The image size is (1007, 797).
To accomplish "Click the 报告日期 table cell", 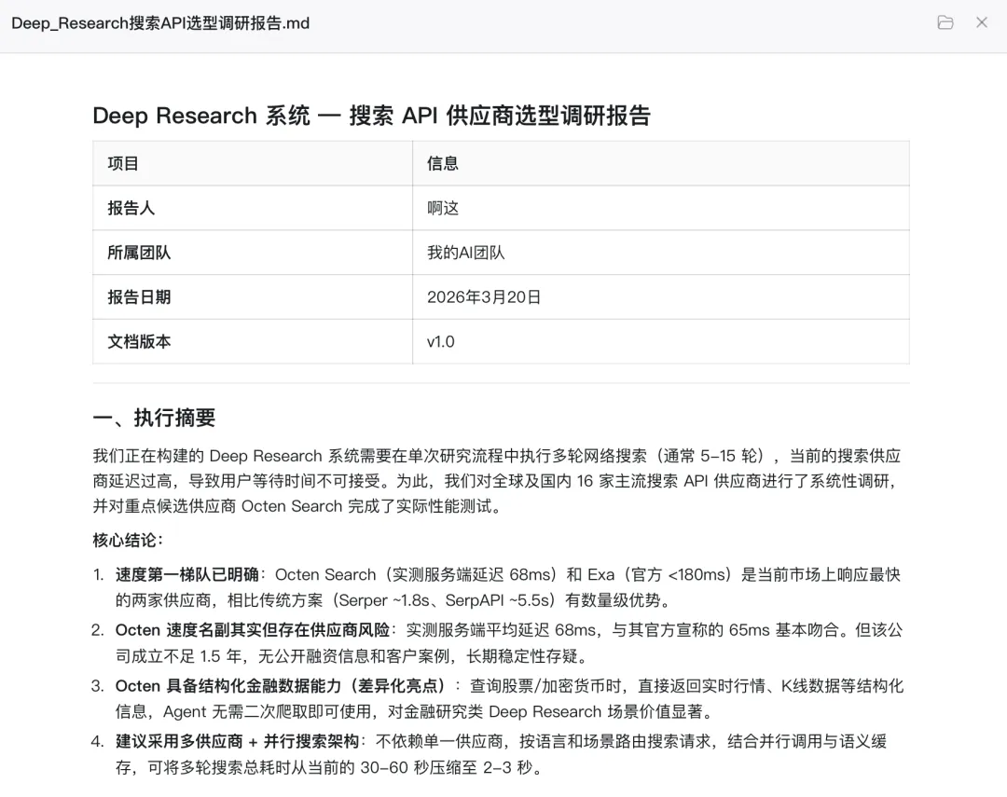I will (x=253, y=296).
